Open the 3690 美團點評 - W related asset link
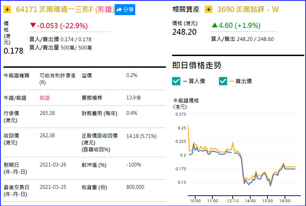Image resolution: width=306 pixels, height=206 pixels. tap(248, 9)
